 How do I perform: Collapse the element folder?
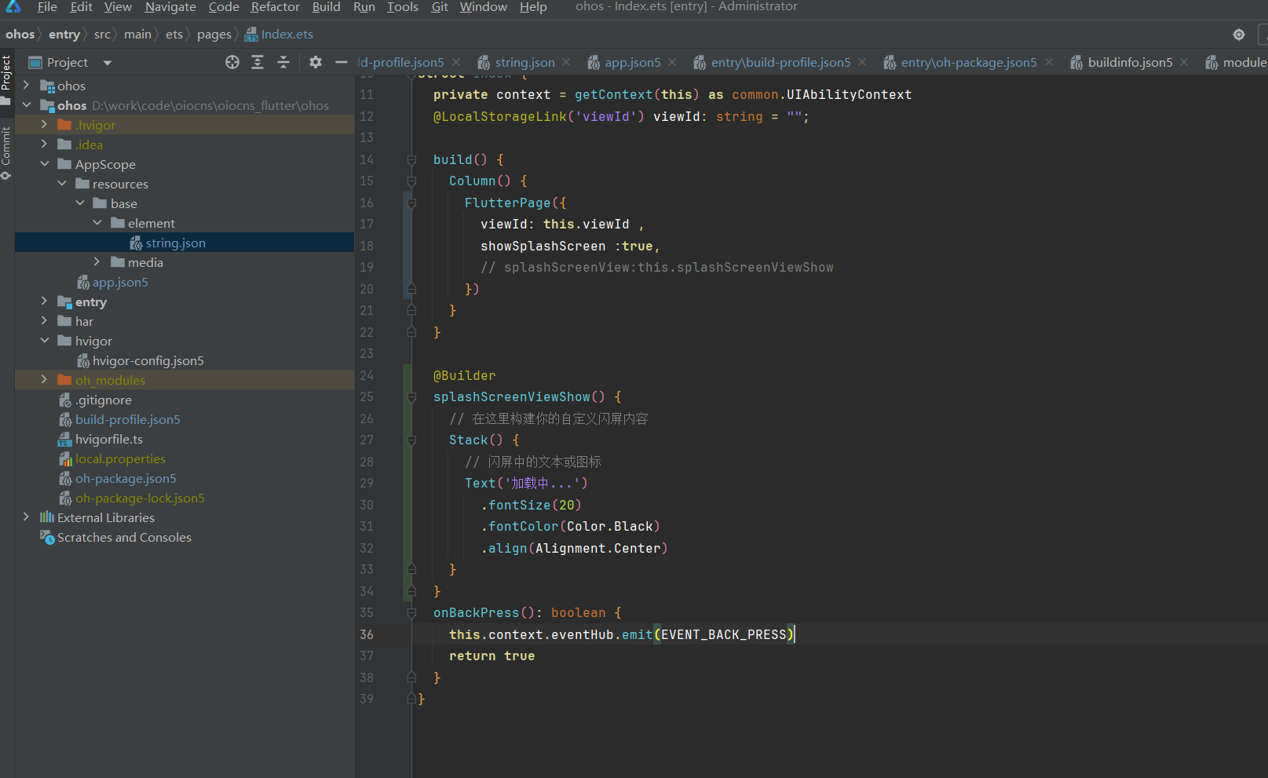pyautogui.click(x=97, y=223)
